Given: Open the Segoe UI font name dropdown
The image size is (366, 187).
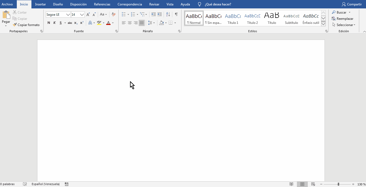Looking at the screenshot, I should point(68,15).
